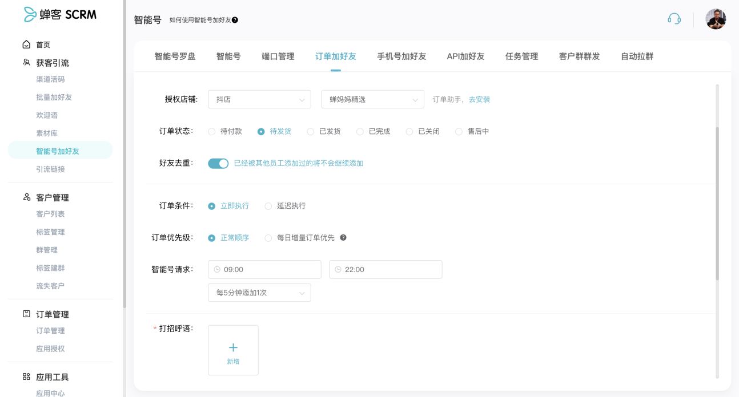
Task: Open 素材库 in sidebar
Action: (x=47, y=133)
